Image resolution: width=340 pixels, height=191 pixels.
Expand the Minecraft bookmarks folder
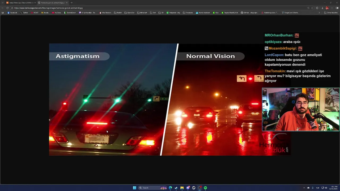[142, 13]
